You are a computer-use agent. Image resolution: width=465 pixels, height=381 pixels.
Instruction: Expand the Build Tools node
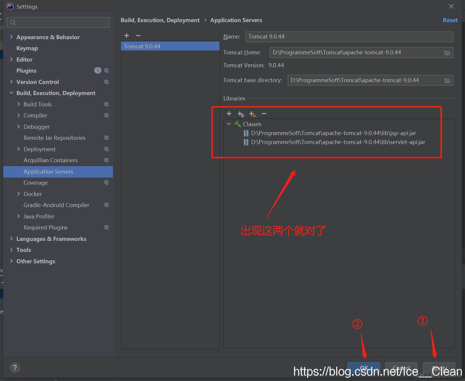[19, 104]
